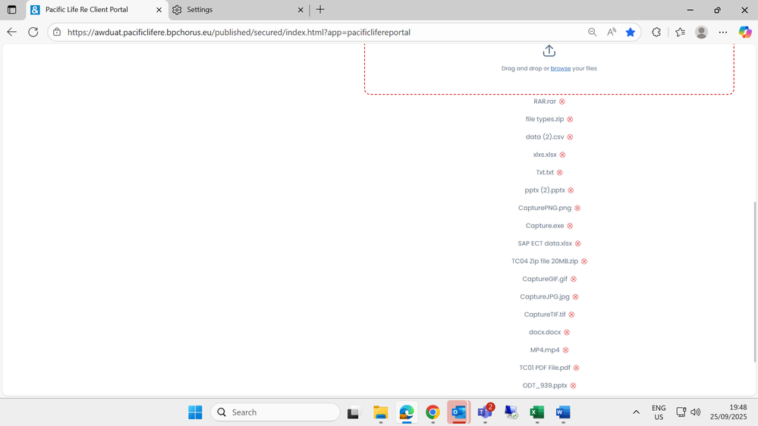Screen dimensions: 758x426
Task: Click the TC01 PDF File.pdf name
Action: (x=545, y=368)
